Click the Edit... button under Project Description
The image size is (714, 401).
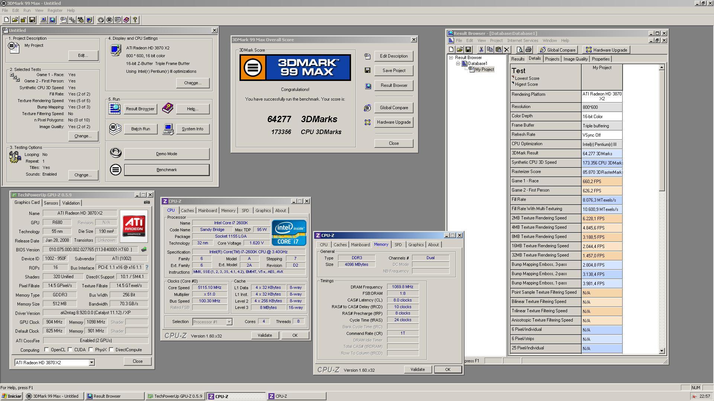tap(83, 55)
